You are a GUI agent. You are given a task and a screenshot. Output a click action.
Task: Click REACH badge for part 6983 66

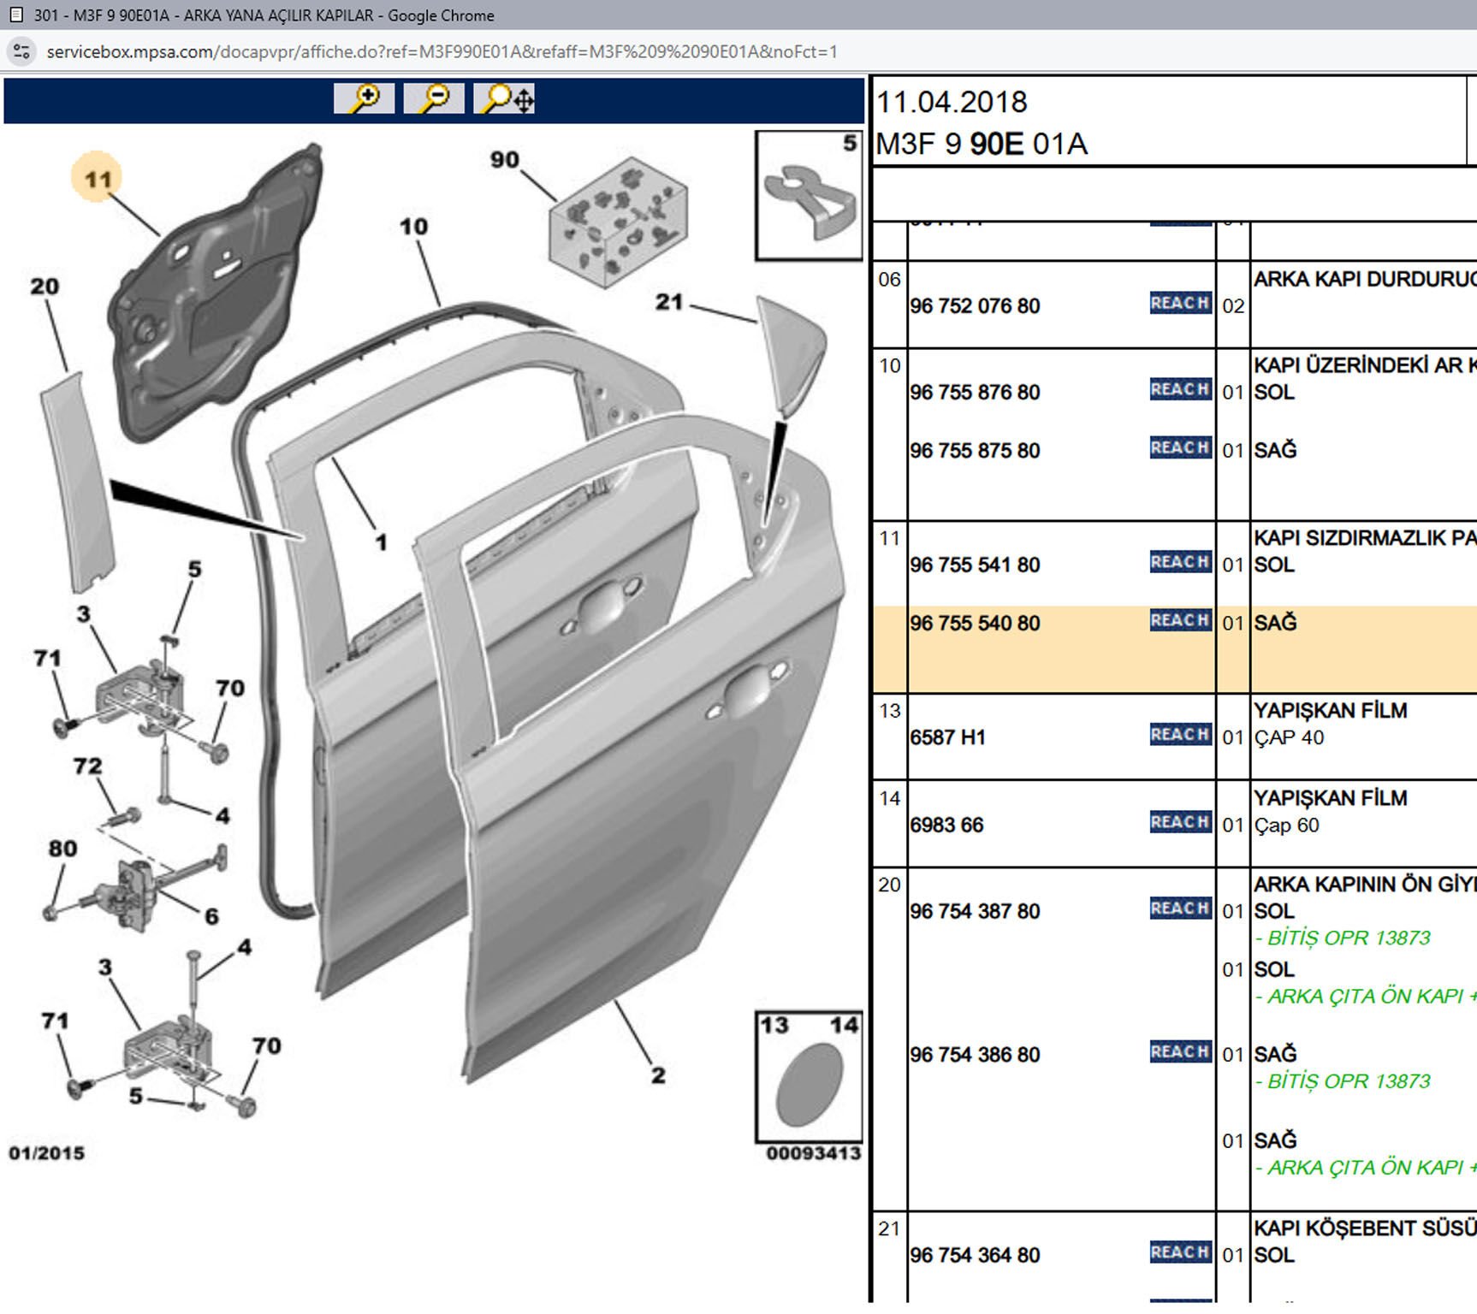pyautogui.click(x=1179, y=821)
